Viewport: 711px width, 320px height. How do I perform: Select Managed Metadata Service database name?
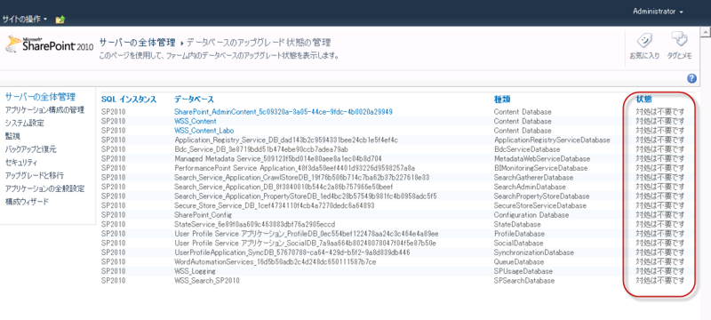pyautogui.click(x=278, y=158)
